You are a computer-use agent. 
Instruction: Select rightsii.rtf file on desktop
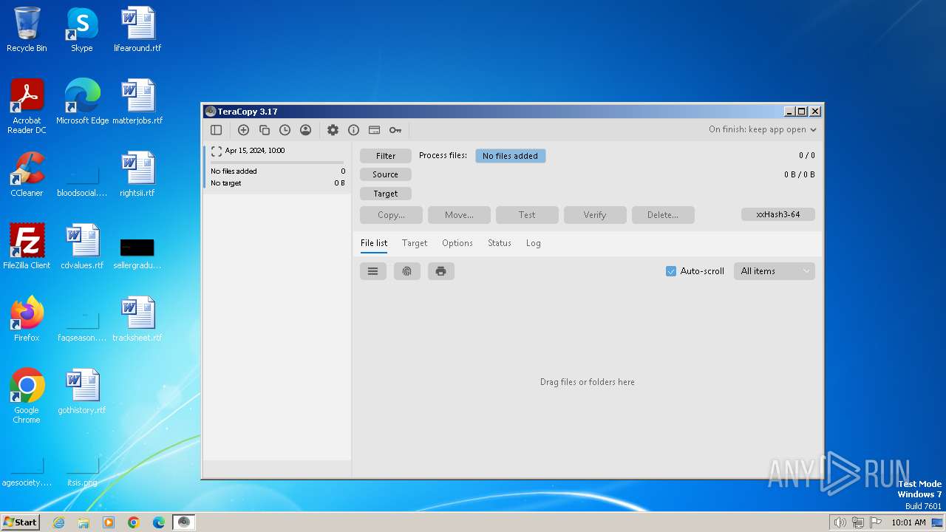coord(137,174)
